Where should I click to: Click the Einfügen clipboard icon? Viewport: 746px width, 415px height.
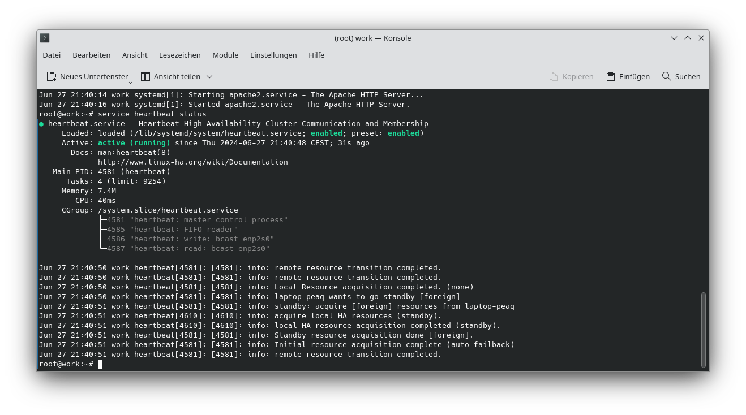pyautogui.click(x=610, y=76)
